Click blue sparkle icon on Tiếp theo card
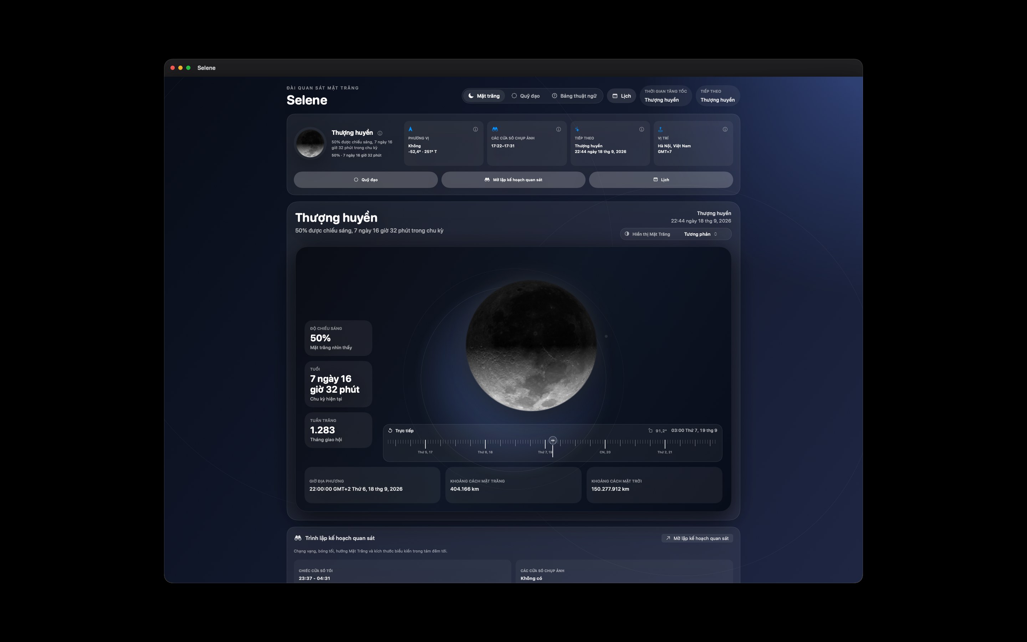 click(577, 129)
